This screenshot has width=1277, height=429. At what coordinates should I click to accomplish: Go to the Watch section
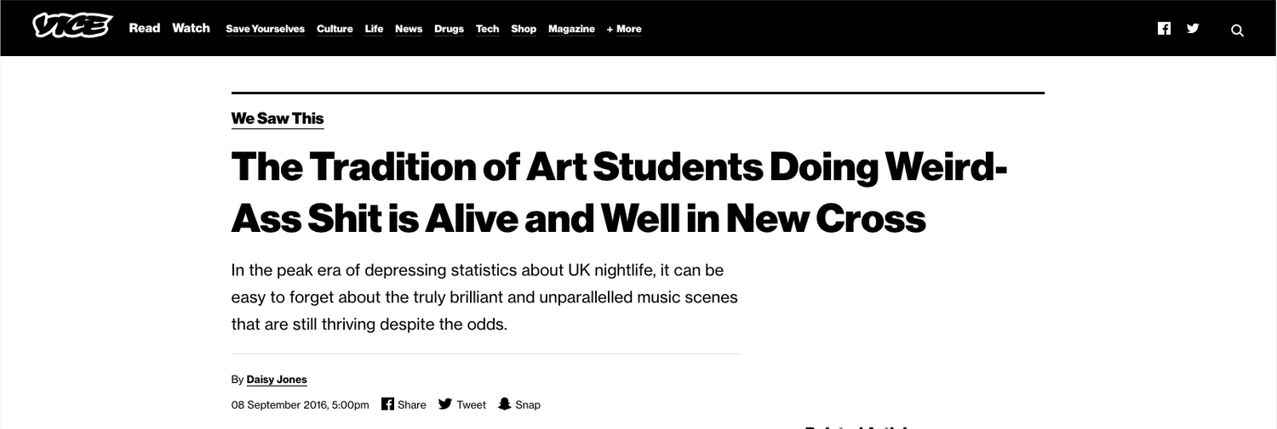coord(191,28)
